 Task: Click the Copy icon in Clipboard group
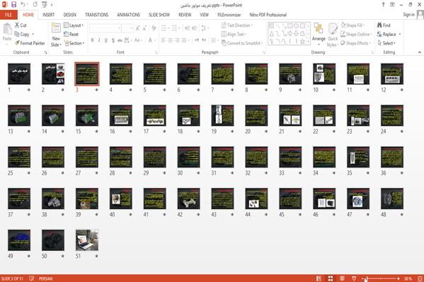coord(17,34)
